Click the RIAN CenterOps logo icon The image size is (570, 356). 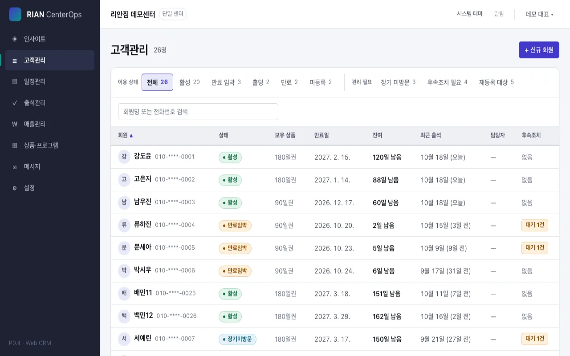[x=15, y=14]
